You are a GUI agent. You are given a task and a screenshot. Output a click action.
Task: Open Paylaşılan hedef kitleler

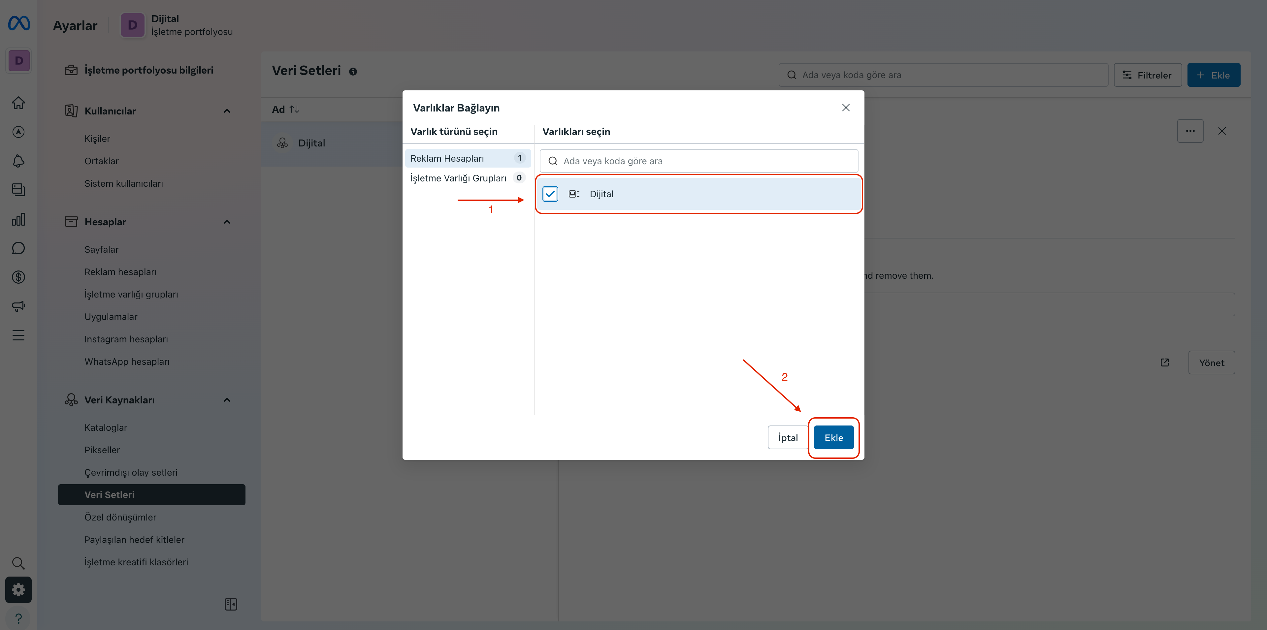click(134, 540)
